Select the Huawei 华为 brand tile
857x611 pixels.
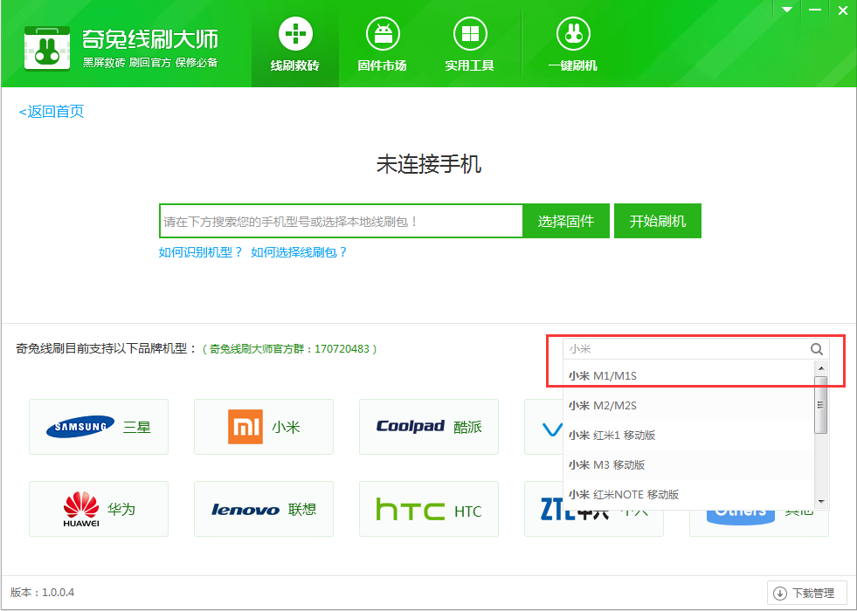click(x=98, y=509)
